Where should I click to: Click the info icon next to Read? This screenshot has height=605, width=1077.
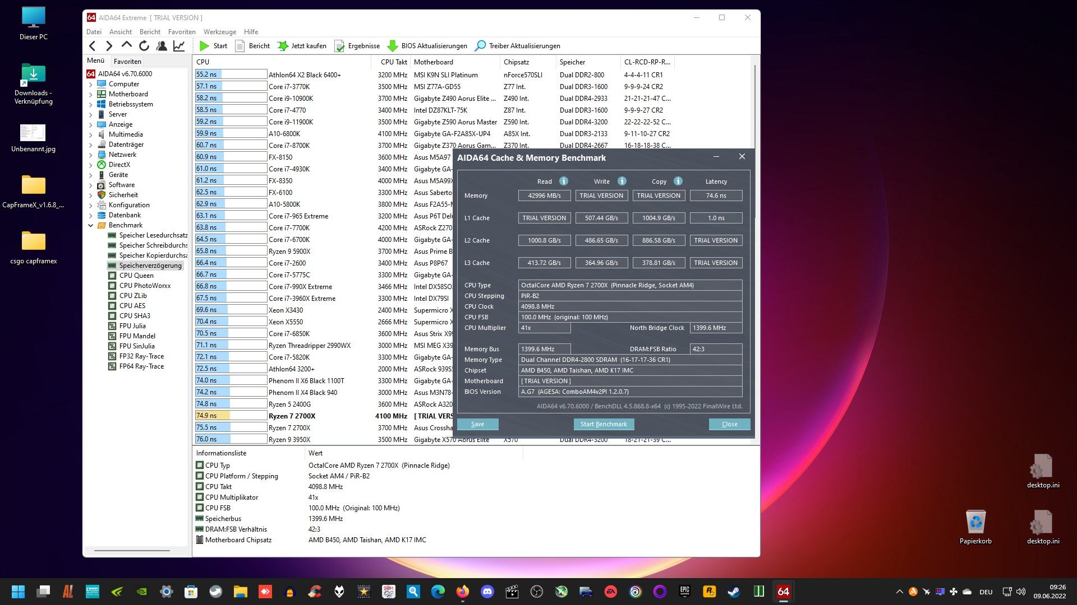coord(564,181)
